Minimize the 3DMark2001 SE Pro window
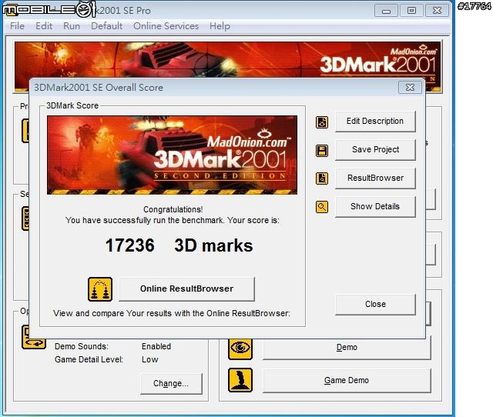The image size is (493, 417). click(x=387, y=11)
